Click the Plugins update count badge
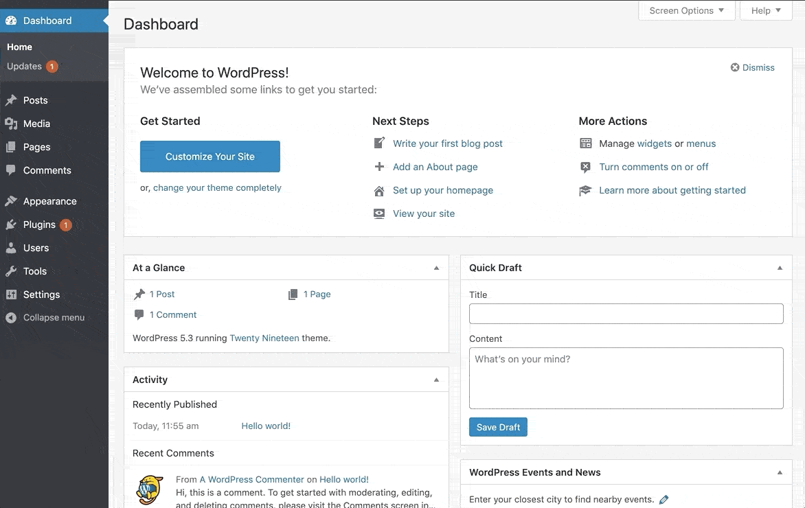The height and width of the screenshot is (508, 805). [66, 224]
